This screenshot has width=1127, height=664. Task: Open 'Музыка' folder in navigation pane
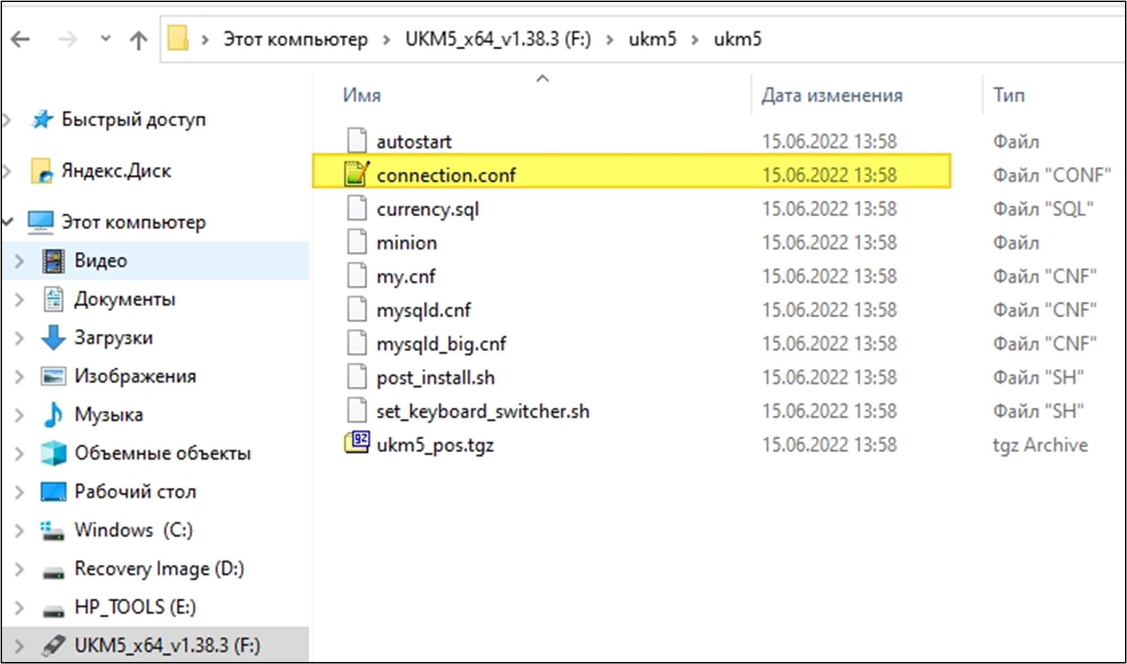click(x=109, y=415)
